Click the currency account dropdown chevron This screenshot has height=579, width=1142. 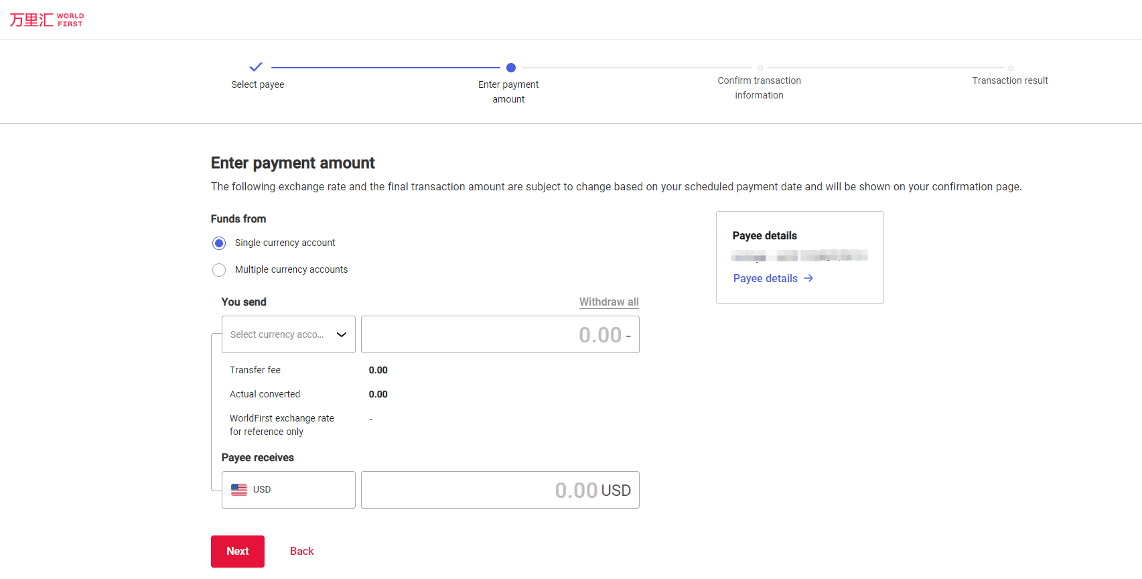point(342,334)
